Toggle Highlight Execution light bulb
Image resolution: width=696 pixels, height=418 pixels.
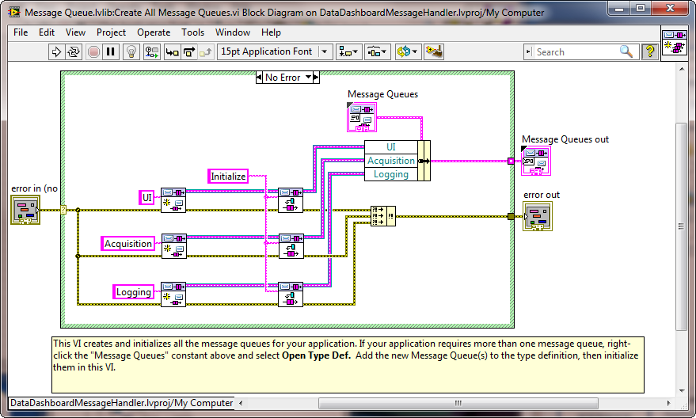click(132, 51)
